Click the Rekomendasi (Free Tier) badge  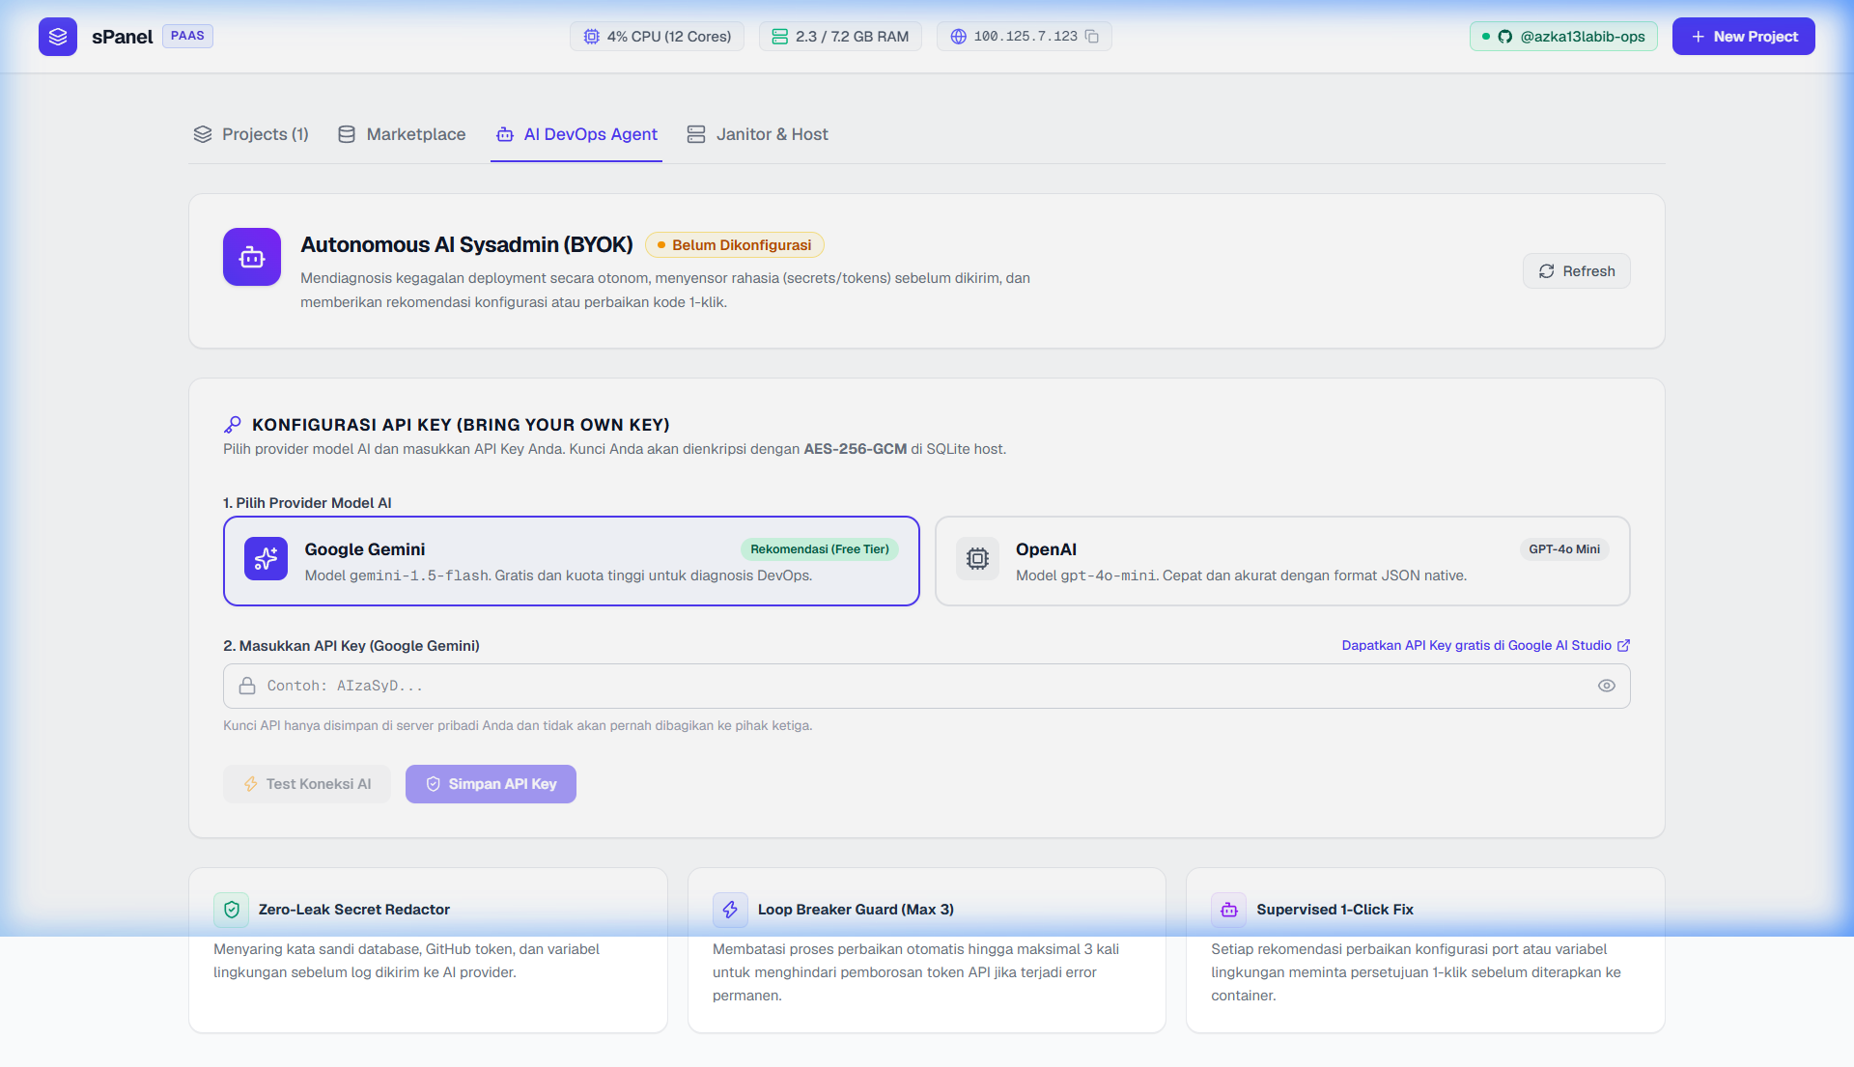point(820,549)
